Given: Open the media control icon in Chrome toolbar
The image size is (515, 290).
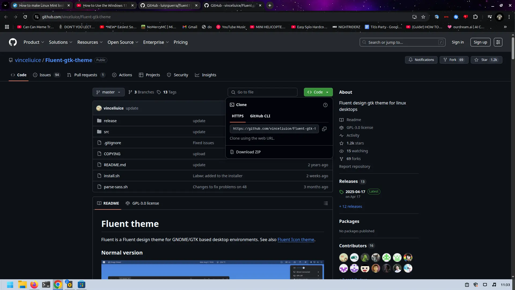Looking at the screenshot, I should click(490, 17).
